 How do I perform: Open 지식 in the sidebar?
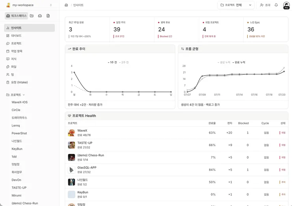(x=30, y=59)
